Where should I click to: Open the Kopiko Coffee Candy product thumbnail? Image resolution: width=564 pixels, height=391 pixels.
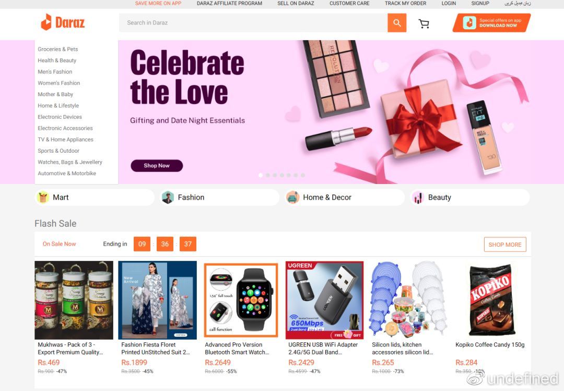[x=491, y=300]
